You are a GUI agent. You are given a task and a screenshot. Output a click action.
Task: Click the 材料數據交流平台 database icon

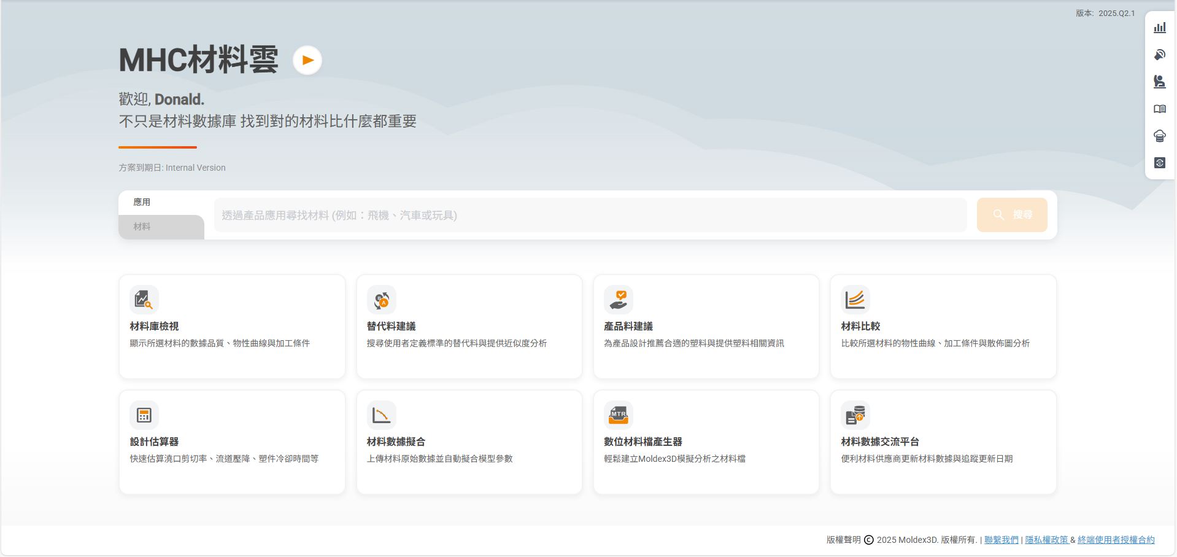click(x=855, y=415)
